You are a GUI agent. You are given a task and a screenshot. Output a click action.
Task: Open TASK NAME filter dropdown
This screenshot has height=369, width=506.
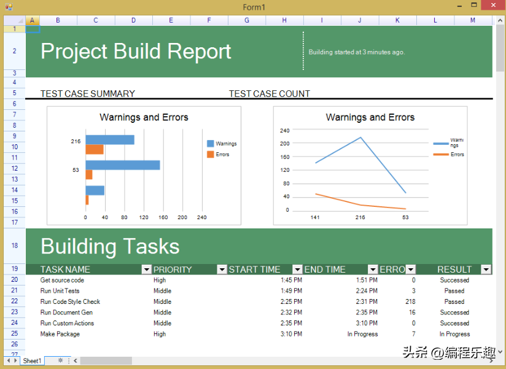coord(147,270)
